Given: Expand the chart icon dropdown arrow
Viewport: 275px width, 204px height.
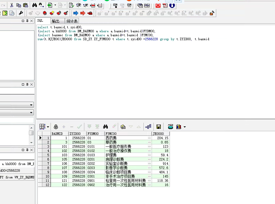Looking at the screenshot, I should click(x=185, y=127).
